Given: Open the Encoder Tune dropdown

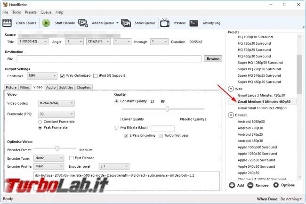Looking at the screenshot, I should tap(49, 158).
